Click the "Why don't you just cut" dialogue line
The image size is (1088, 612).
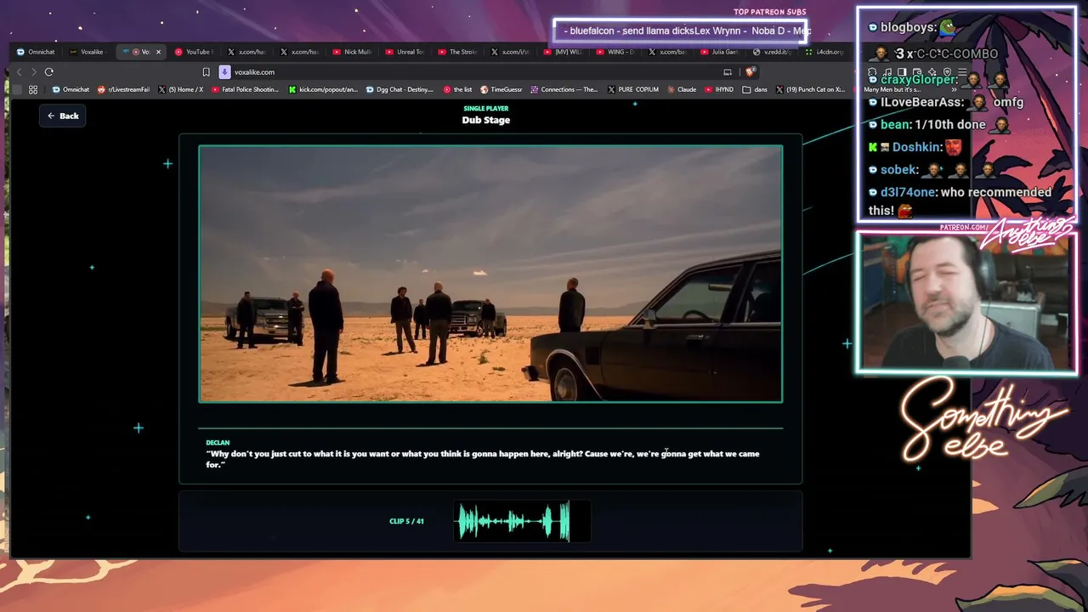pos(483,459)
